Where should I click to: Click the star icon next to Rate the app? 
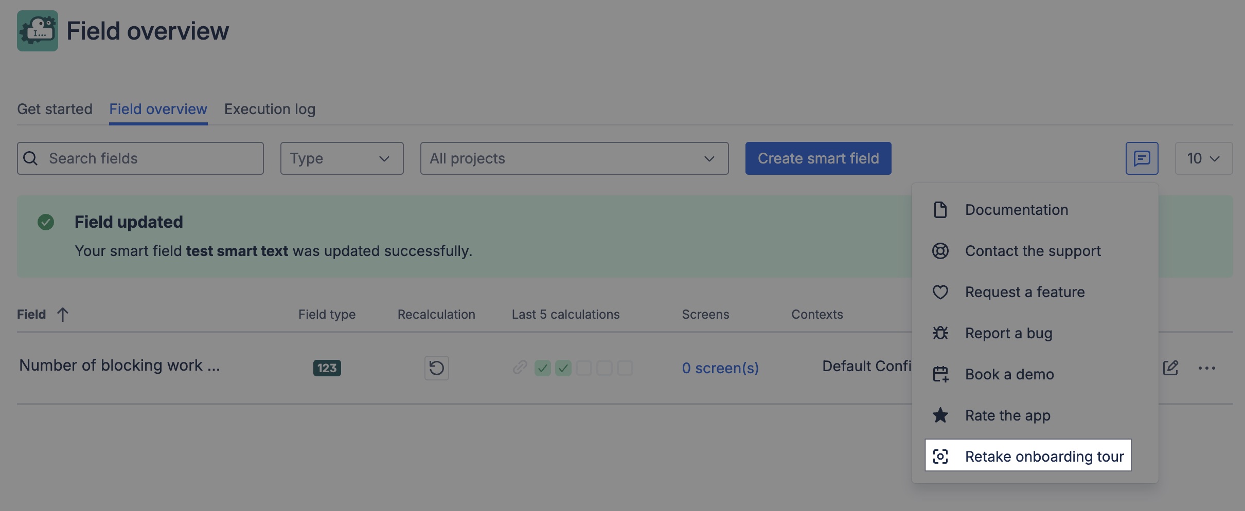tap(940, 415)
